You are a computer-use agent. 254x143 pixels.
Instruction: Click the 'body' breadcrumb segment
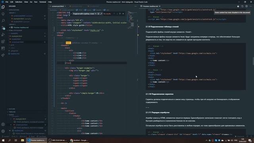pos(89,10)
